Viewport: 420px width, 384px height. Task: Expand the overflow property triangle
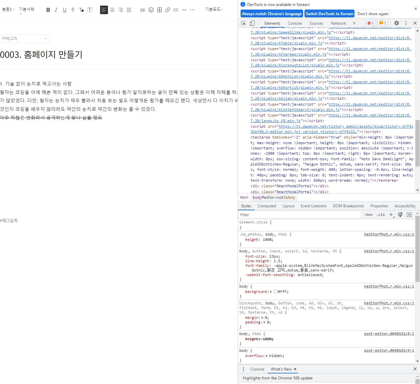pos(267,356)
